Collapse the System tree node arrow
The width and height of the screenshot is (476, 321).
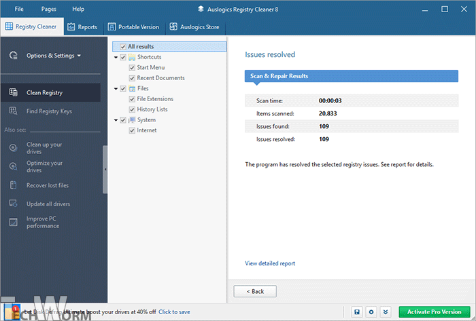point(116,120)
